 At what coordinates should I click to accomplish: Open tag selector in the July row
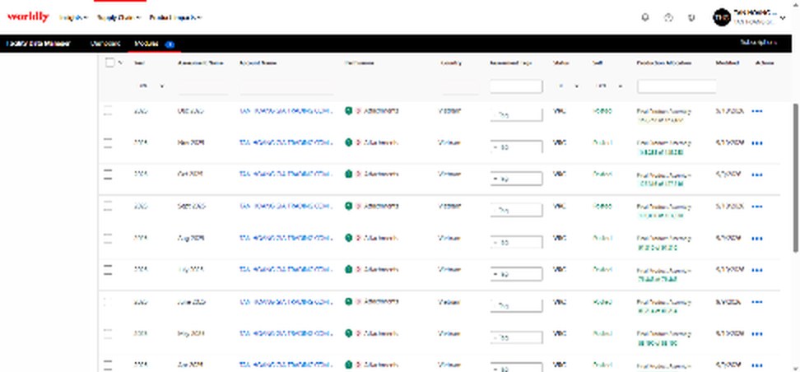coord(516,274)
